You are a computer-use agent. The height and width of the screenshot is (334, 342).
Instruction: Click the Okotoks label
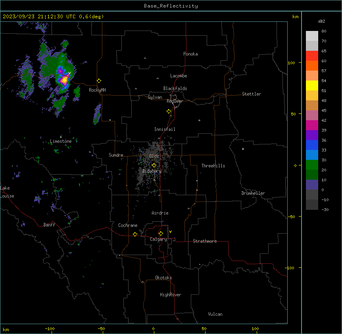coord(163,278)
